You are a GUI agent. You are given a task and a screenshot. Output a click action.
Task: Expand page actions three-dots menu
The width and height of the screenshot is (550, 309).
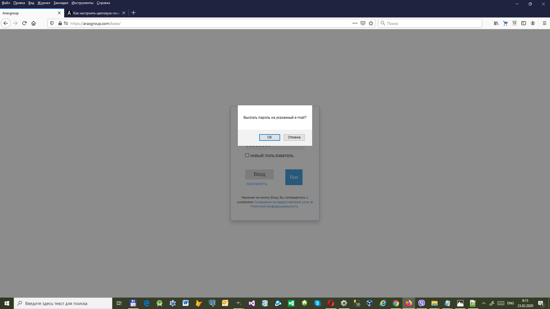tap(355, 23)
